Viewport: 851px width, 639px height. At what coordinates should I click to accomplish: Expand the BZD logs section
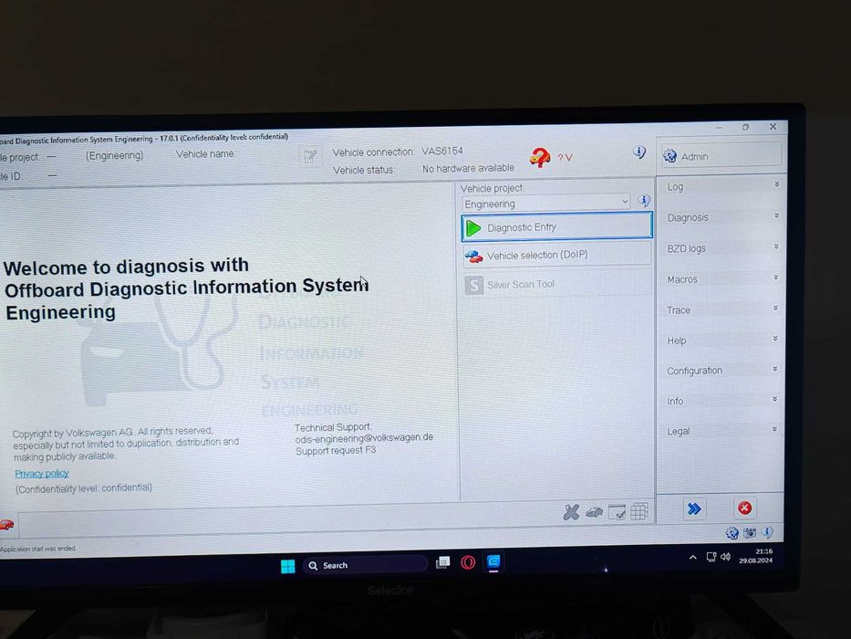coord(722,248)
